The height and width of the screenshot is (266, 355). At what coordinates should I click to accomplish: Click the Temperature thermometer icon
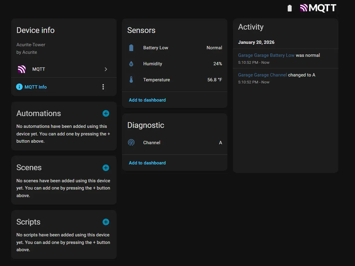tap(131, 80)
